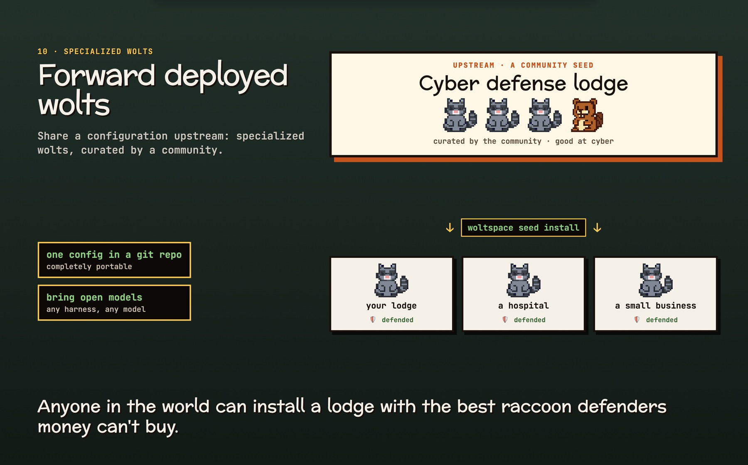The image size is (748, 465).
Task: Click the 'any harness, any model' subtitle
Action: coord(96,309)
